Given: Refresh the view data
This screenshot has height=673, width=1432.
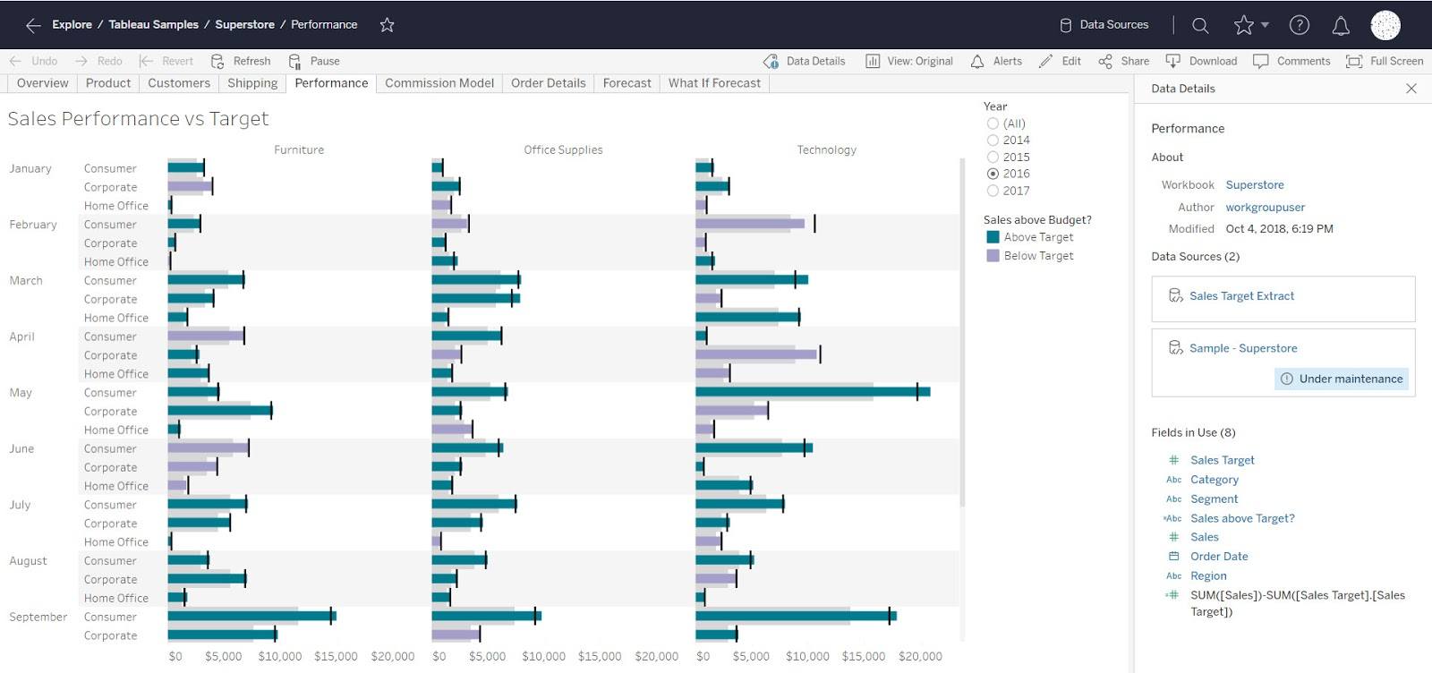Looking at the screenshot, I should point(241,61).
